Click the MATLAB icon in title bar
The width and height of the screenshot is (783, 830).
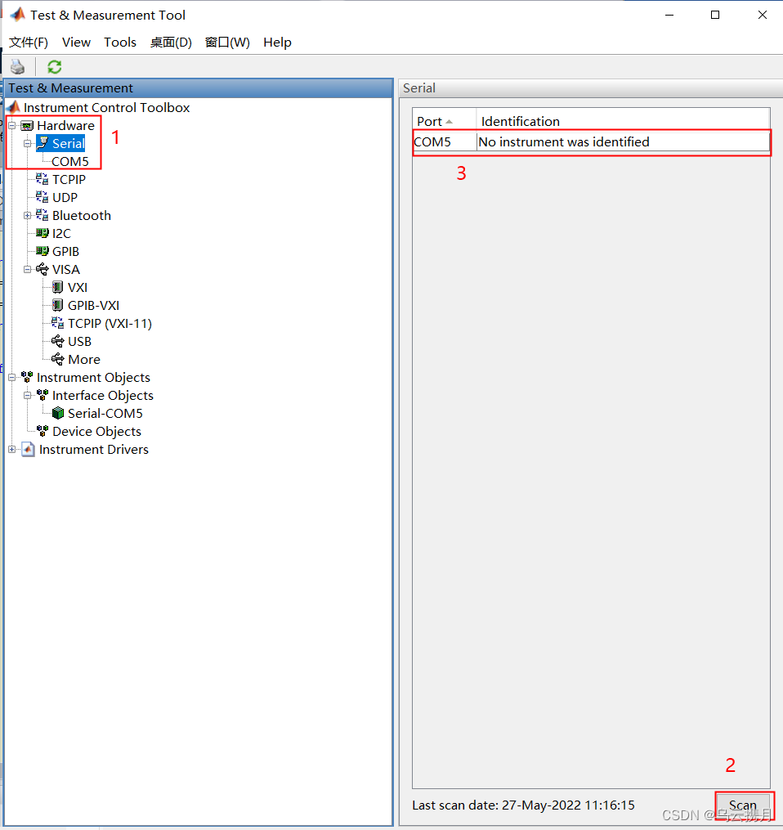17,14
